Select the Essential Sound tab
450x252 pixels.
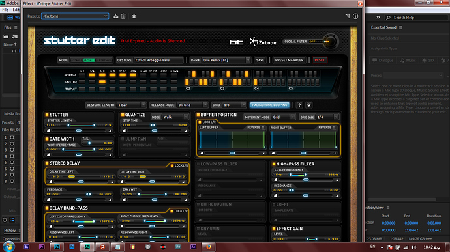coord(383,27)
